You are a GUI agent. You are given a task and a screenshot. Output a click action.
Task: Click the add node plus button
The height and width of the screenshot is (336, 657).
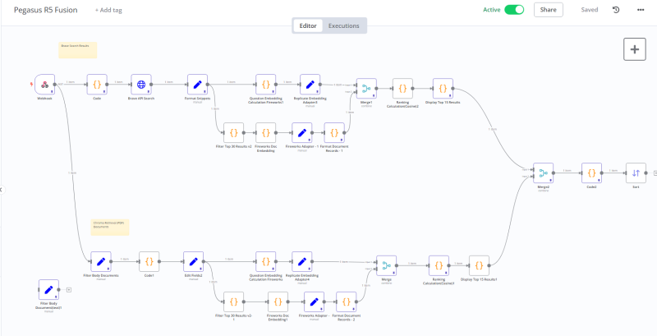[x=635, y=49]
